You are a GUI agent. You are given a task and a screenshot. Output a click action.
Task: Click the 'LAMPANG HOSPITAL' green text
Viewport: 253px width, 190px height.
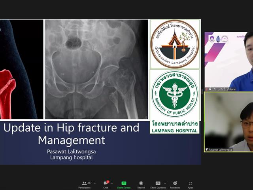pos(175,131)
